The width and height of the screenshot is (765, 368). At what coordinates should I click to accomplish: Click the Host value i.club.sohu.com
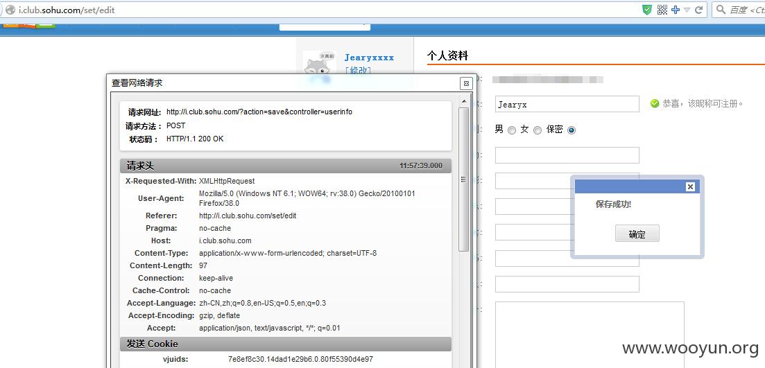[x=225, y=240]
